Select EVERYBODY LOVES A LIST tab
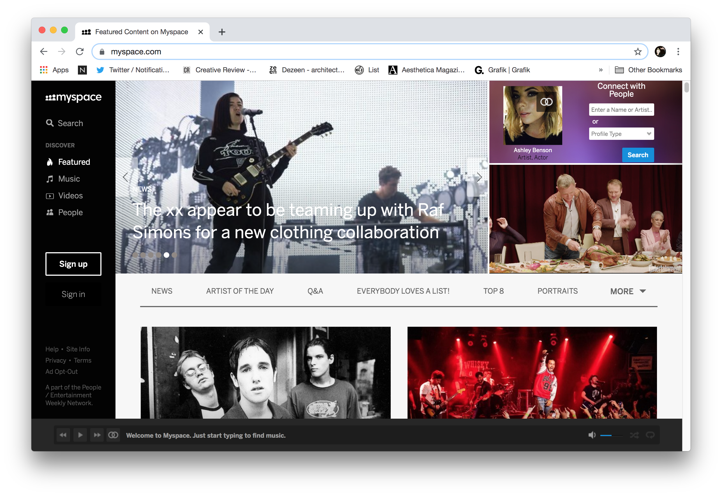This screenshot has height=496, width=722. [x=403, y=291]
